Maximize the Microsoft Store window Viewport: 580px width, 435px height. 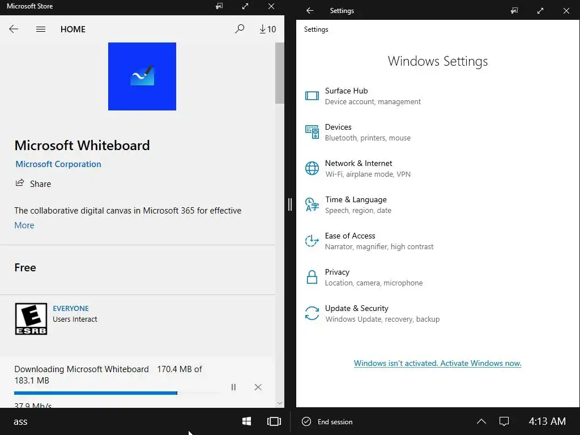(245, 6)
